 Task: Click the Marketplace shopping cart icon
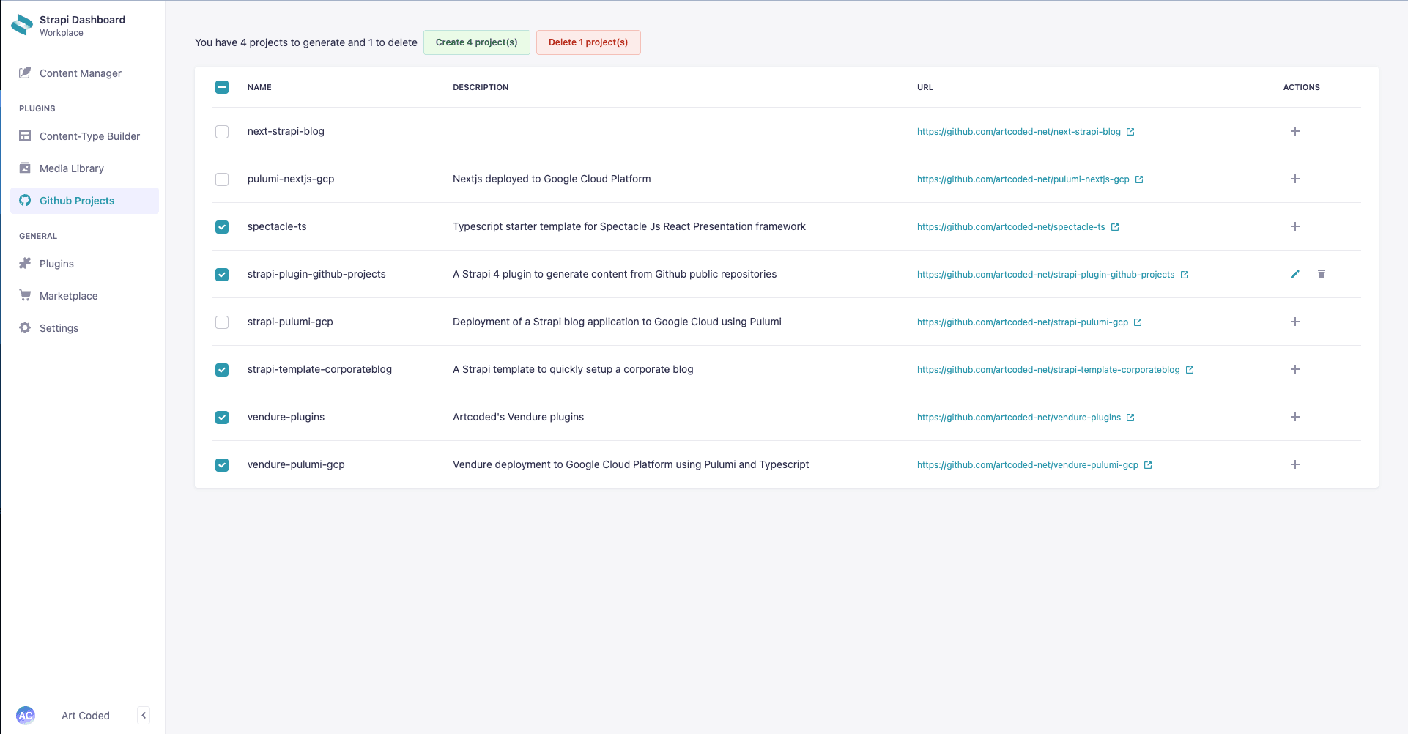click(25, 295)
